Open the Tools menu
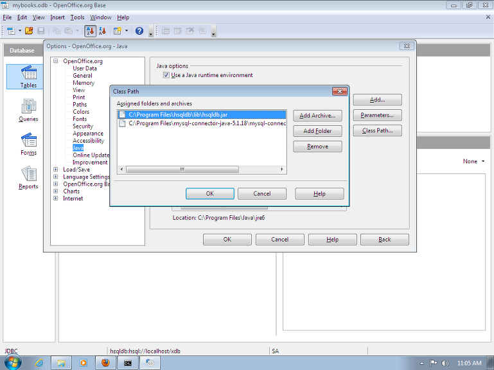The height and width of the screenshot is (370, 494). pos(77,17)
